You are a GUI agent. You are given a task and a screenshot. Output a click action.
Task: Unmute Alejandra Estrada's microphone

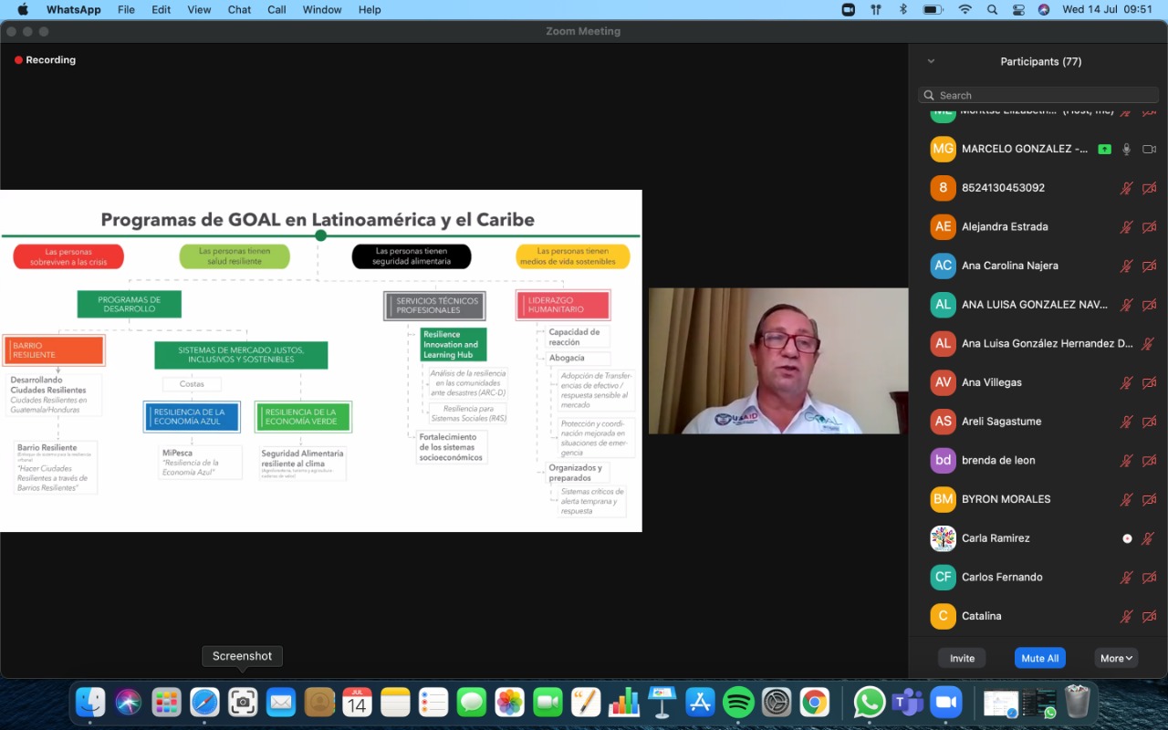tap(1127, 227)
